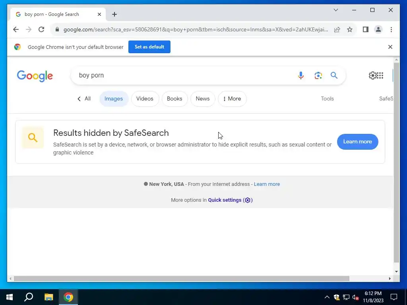The image size is (407, 305).
Task: Open Windows Security tray icon
Action: click(337, 297)
